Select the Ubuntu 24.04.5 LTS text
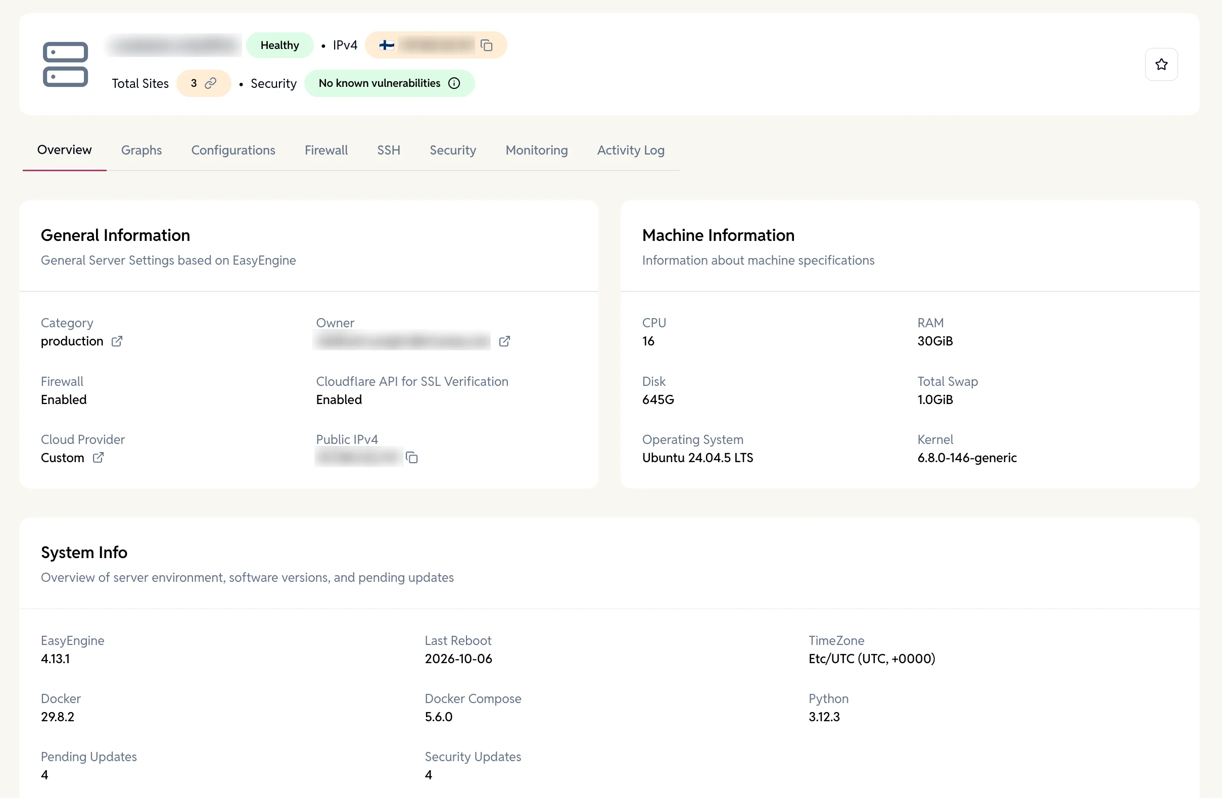The width and height of the screenshot is (1222, 798). [x=697, y=457]
